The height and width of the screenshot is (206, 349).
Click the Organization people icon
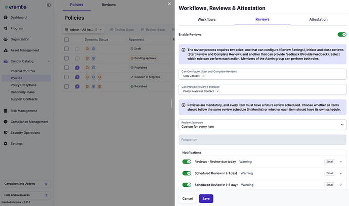pos(6,39)
